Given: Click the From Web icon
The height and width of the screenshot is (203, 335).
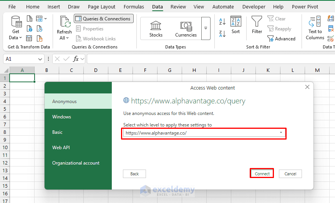Looking at the screenshot, I should [x=29, y=28].
